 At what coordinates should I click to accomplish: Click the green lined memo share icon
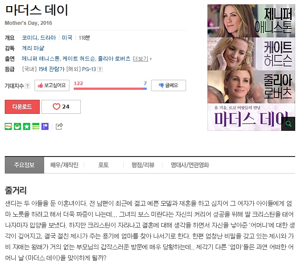(36, 126)
